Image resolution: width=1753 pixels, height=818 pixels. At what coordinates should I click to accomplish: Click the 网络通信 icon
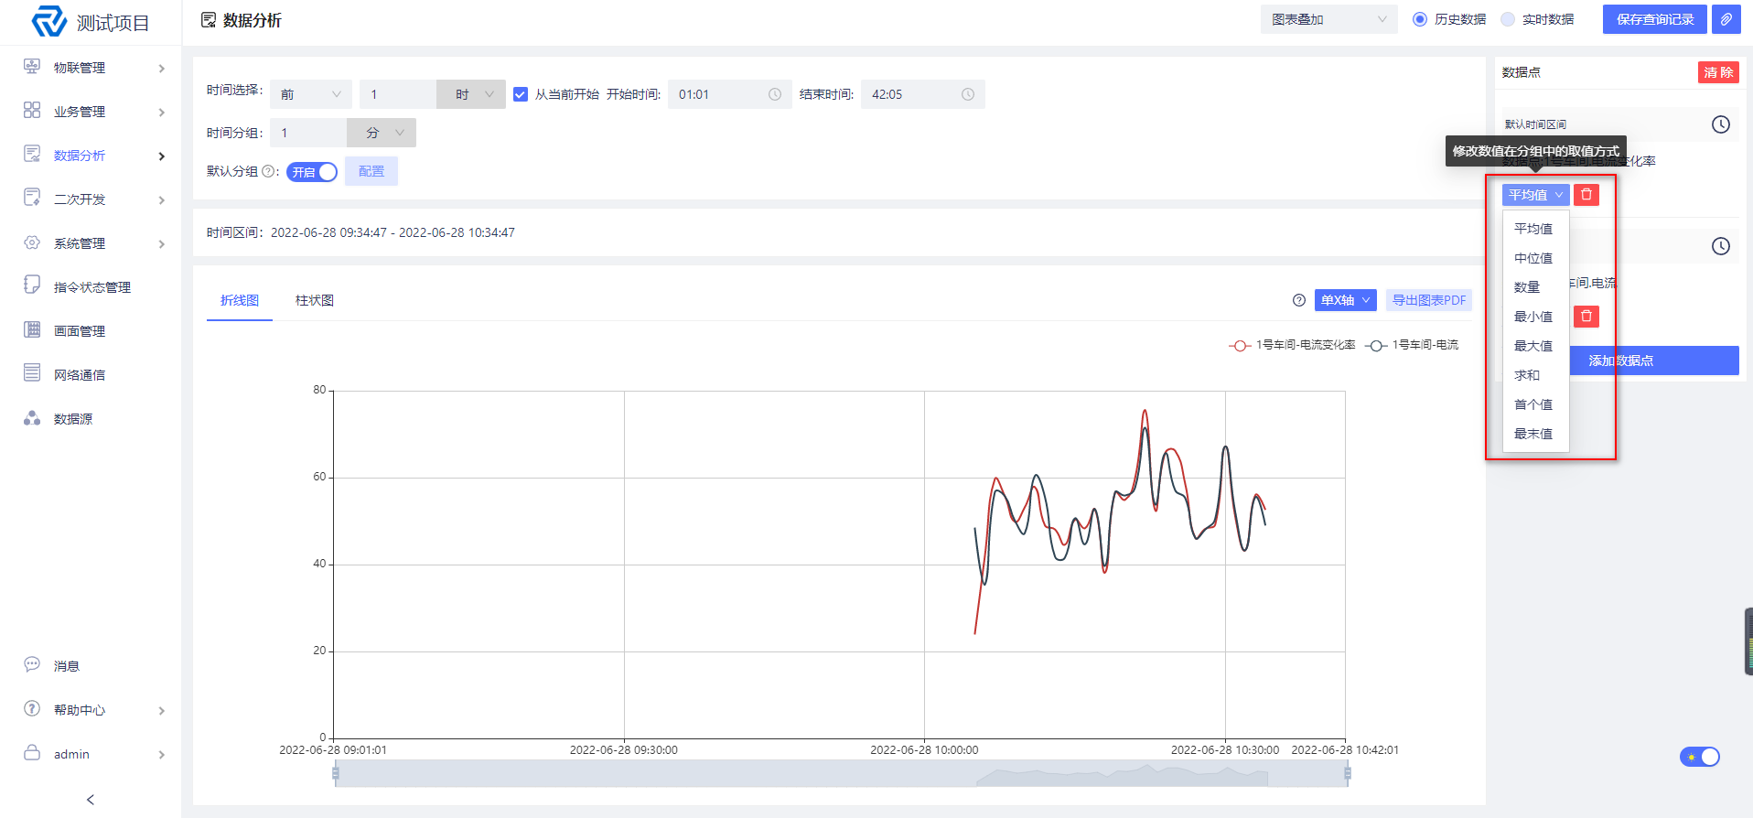(x=32, y=373)
